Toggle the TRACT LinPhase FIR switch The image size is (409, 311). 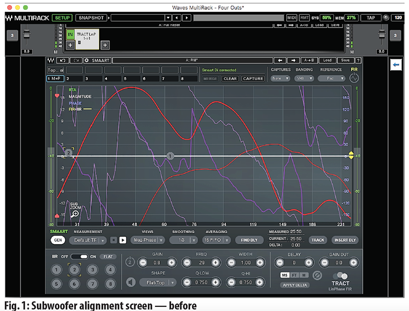tap(340, 275)
